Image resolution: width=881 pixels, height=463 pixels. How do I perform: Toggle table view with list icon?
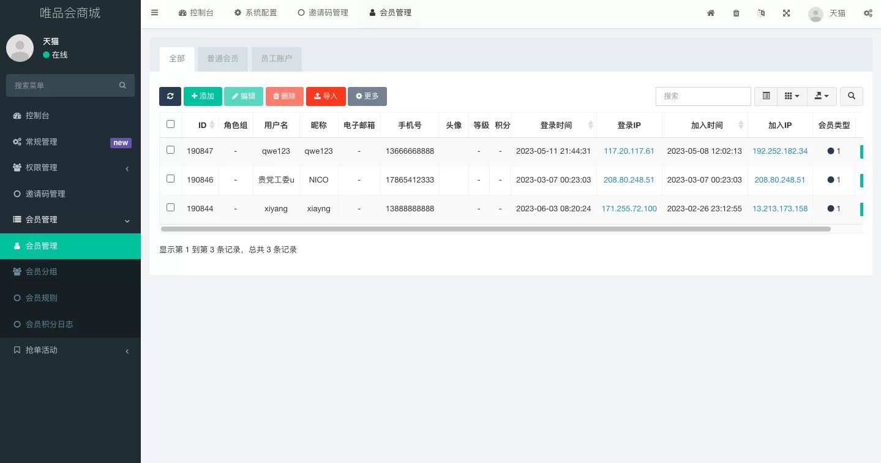point(766,96)
